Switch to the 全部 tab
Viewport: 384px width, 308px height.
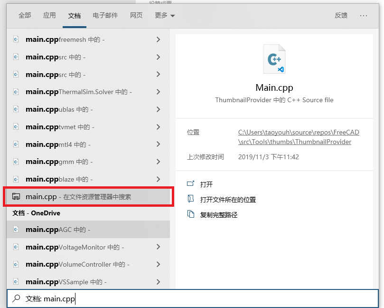(x=25, y=16)
